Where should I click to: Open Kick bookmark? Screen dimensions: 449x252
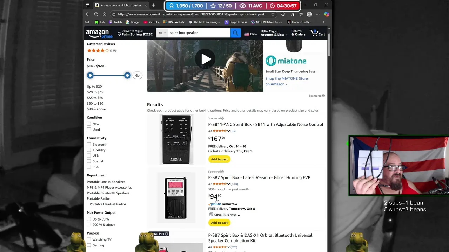click(x=100, y=22)
